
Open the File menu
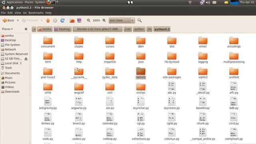(x=3, y=13)
